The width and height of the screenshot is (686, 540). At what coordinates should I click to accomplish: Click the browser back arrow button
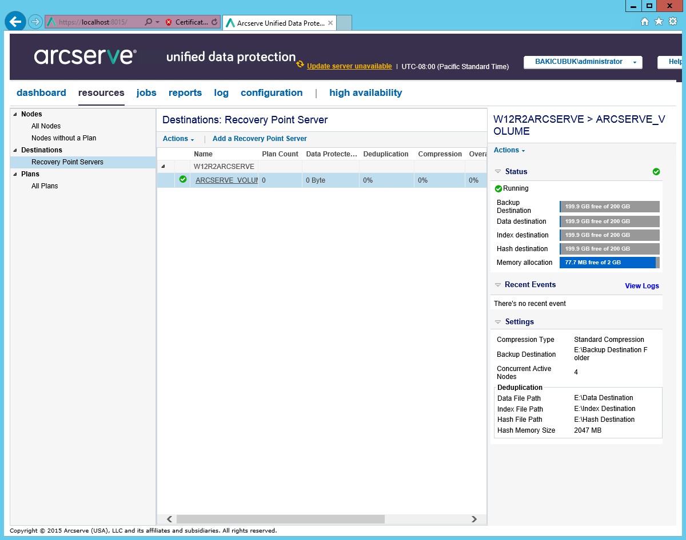(15, 22)
